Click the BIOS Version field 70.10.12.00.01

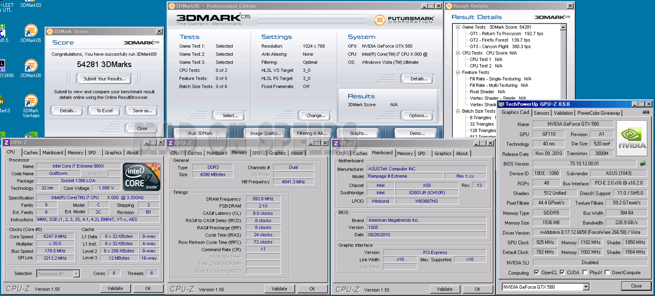(x=584, y=163)
